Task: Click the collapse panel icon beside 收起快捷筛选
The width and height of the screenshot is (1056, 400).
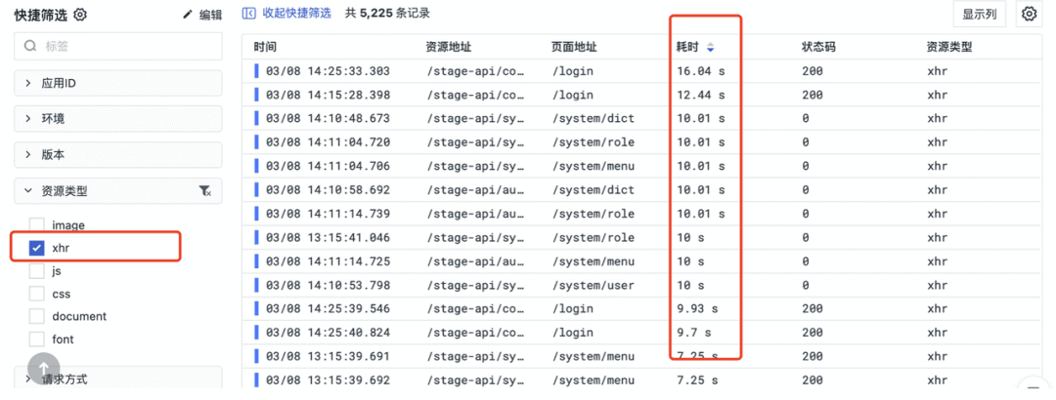Action: (248, 13)
